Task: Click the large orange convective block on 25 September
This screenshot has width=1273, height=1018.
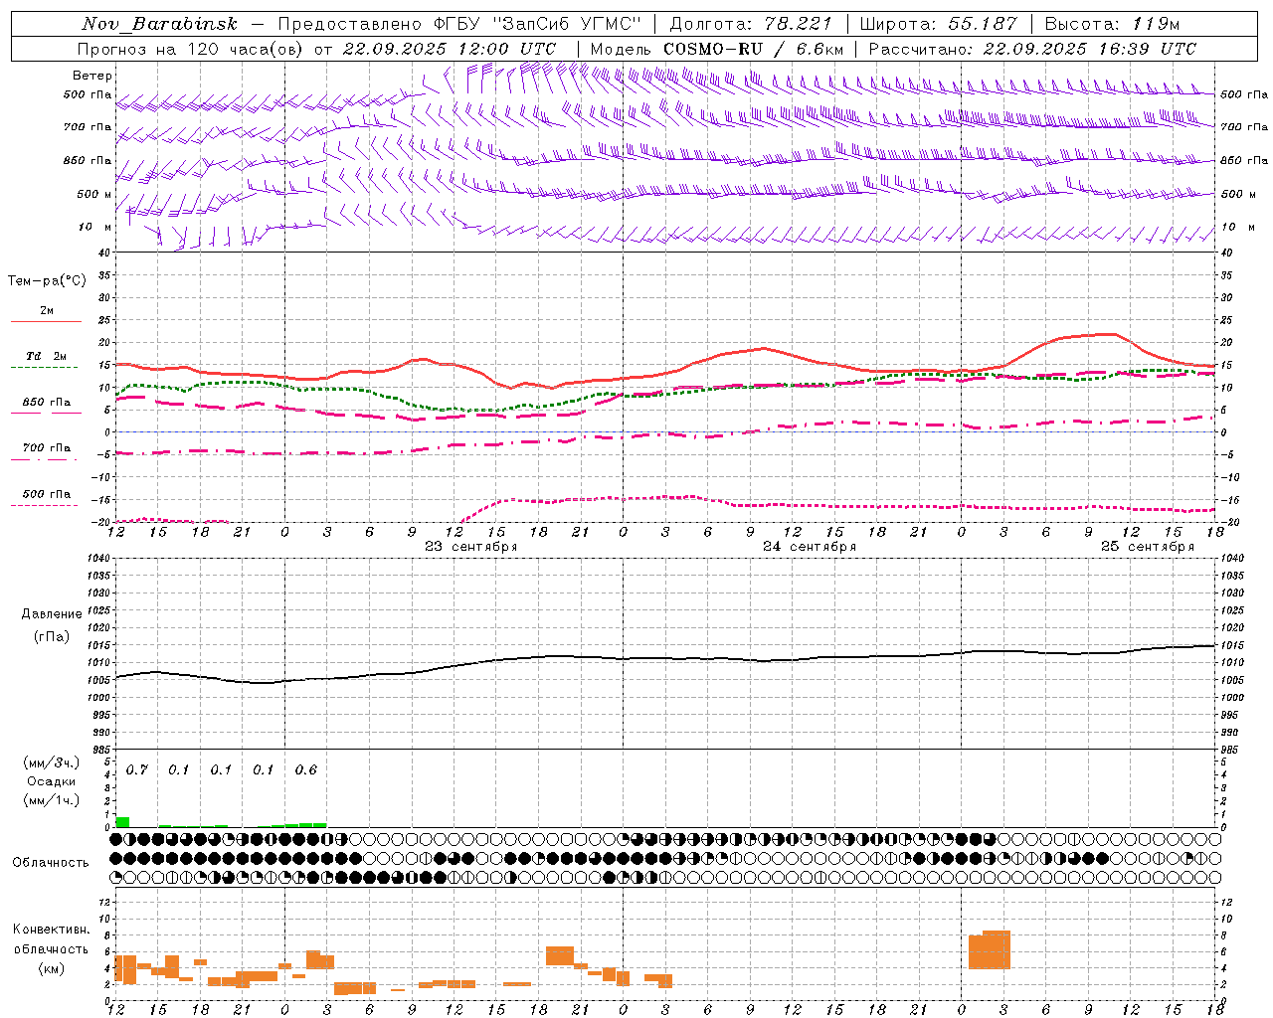Action: click(x=990, y=950)
